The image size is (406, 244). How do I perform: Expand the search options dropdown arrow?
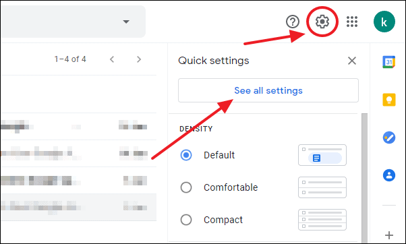126,22
